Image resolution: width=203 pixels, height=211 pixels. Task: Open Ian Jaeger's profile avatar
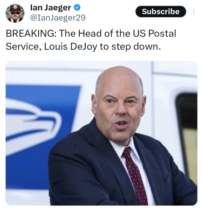pyautogui.click(x=15, y=13)
